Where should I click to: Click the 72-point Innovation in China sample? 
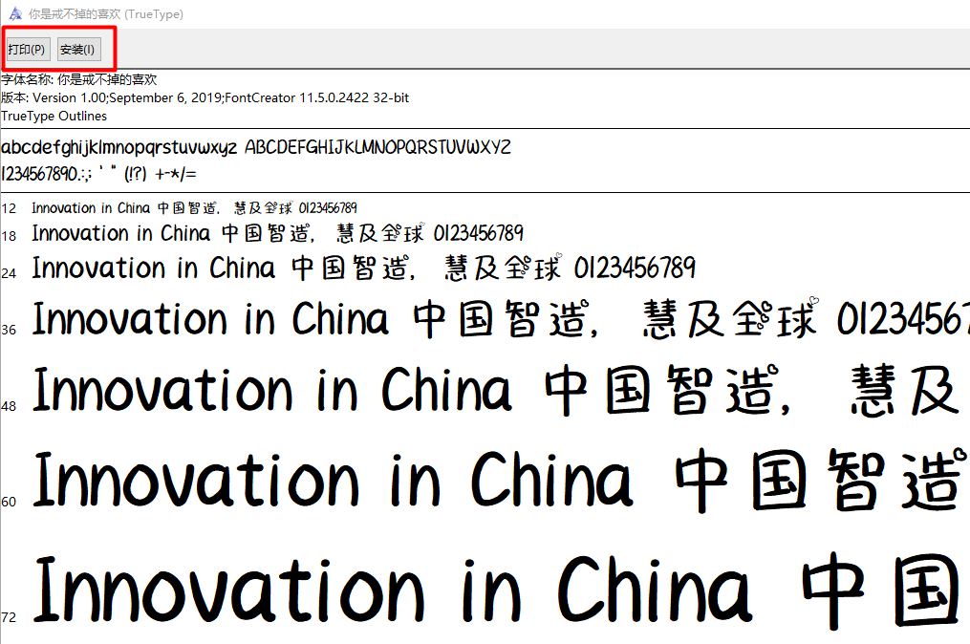[x=497, y=590]
